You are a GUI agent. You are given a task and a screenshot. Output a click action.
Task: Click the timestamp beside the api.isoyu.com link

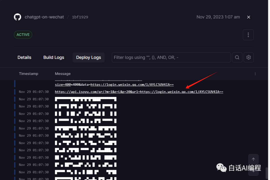click(34, 92)
